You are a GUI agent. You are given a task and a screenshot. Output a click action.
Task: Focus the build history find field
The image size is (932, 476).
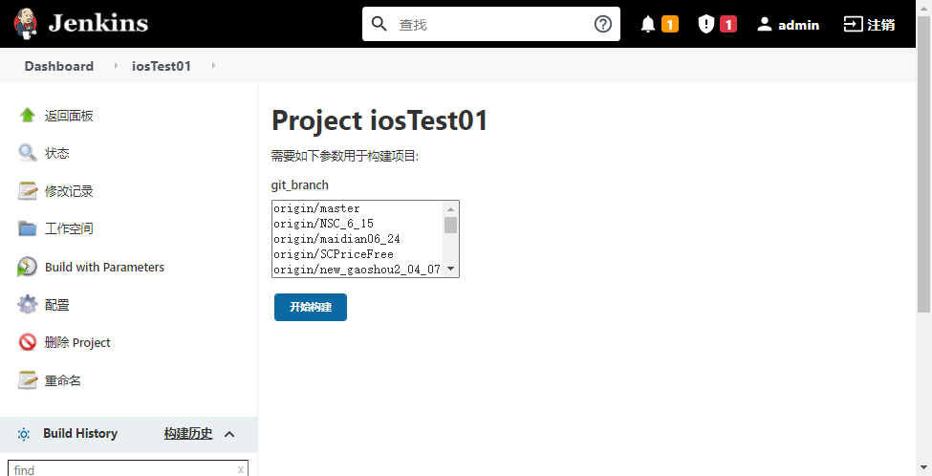[128, 469]
